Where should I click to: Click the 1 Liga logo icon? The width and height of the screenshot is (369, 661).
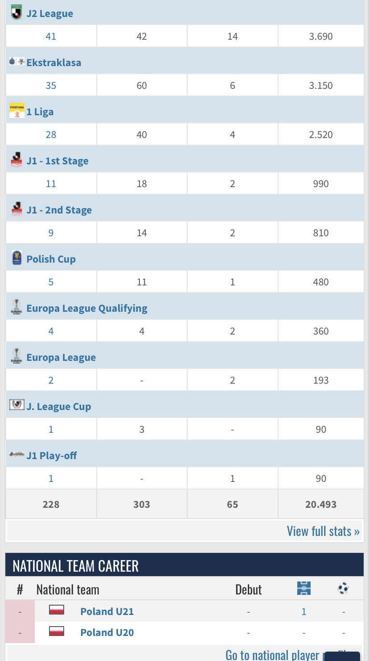click(16, 110)
